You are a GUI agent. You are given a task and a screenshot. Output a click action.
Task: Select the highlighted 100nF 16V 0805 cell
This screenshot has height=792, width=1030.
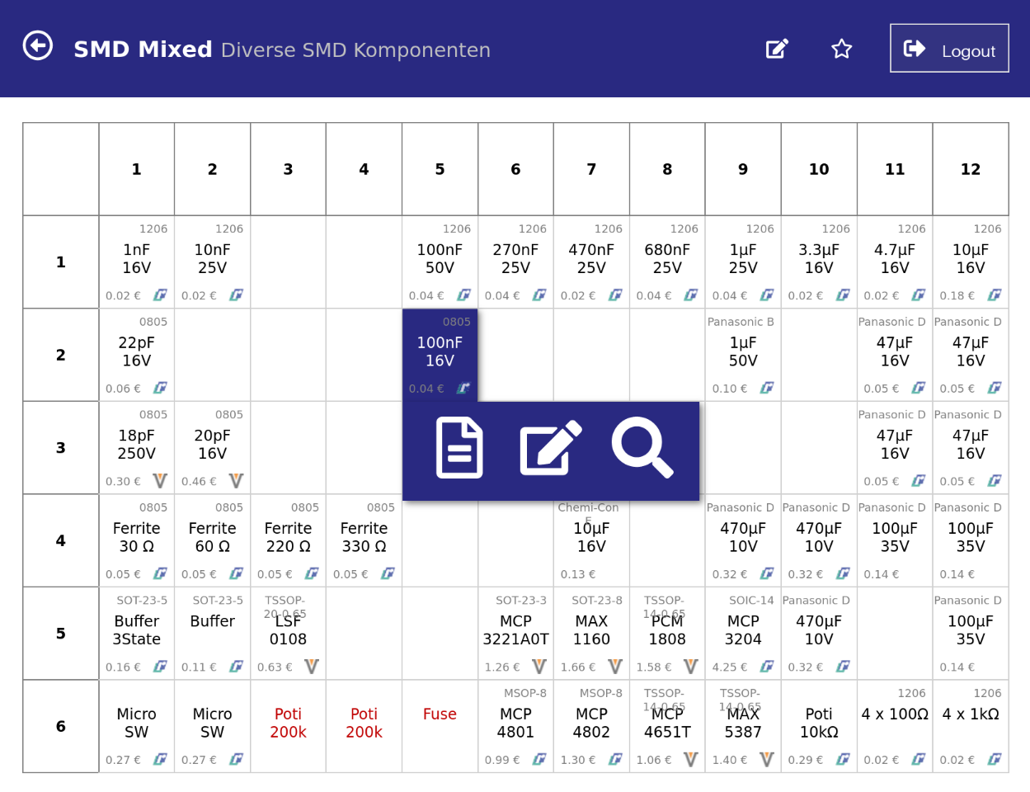(x=440, y=355)
